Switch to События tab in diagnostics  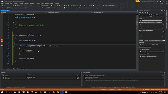146,40
